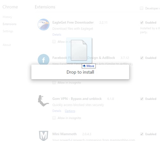Uncheck Enabled for Gom VPN
Viewport: 160px width, 141px height.
coord(142,99)
